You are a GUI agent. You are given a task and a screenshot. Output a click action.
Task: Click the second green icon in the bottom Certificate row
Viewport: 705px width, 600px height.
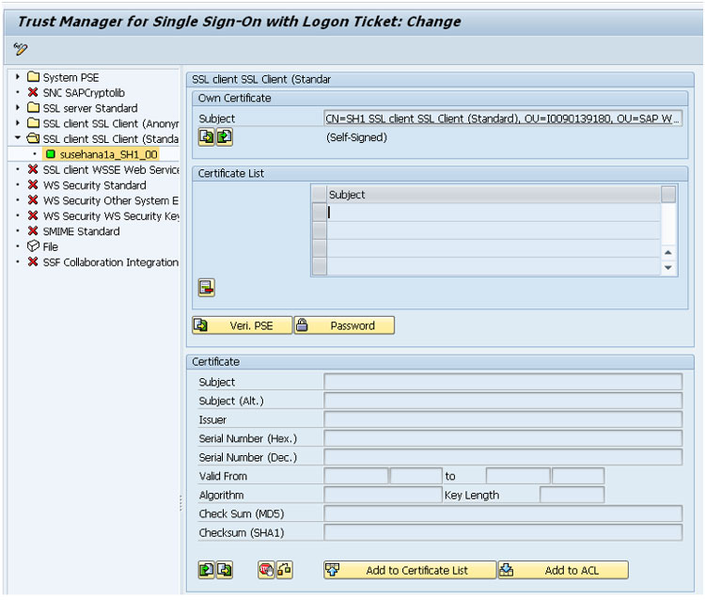(224, 570)
